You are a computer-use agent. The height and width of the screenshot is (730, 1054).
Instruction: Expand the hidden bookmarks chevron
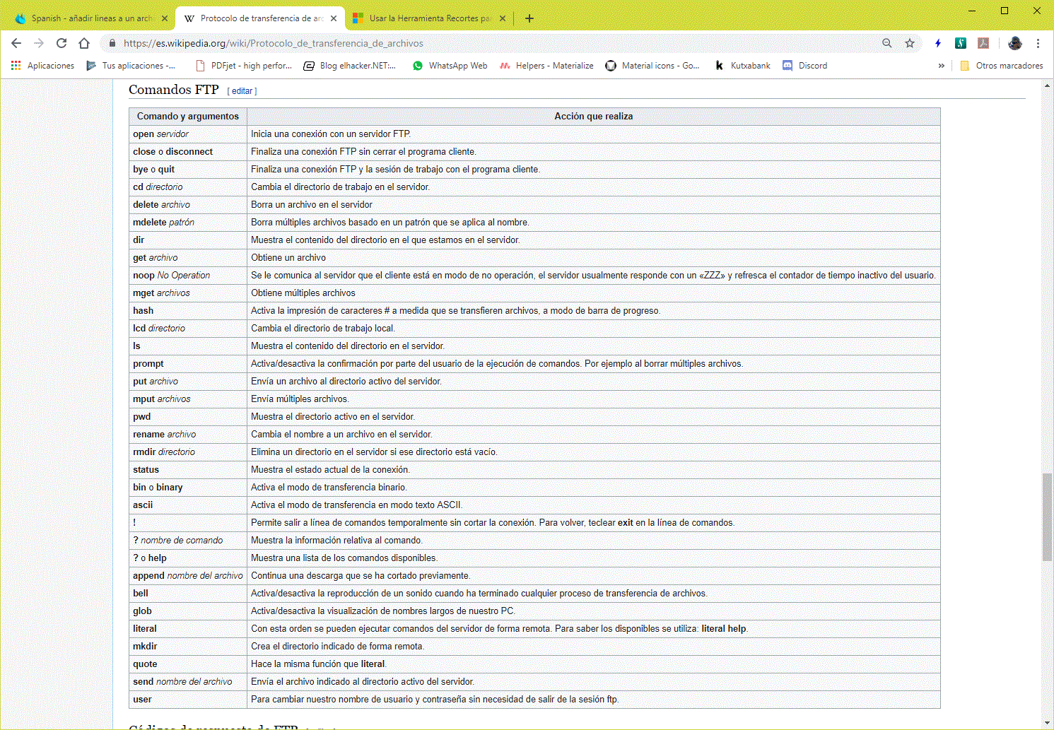coord(941,66)
